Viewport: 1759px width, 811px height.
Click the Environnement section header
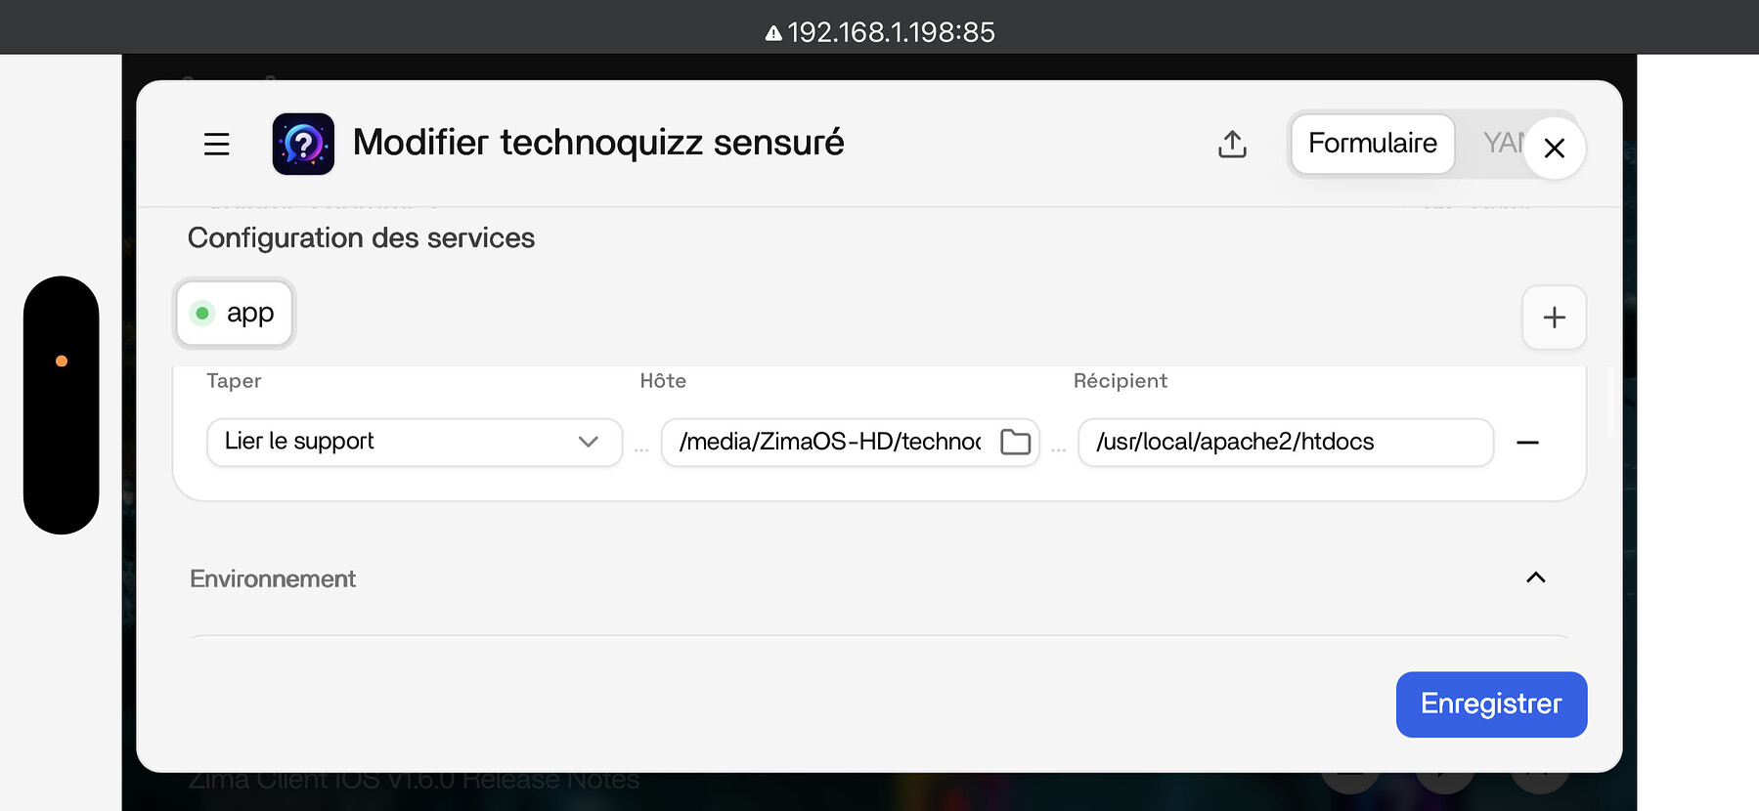273,578
